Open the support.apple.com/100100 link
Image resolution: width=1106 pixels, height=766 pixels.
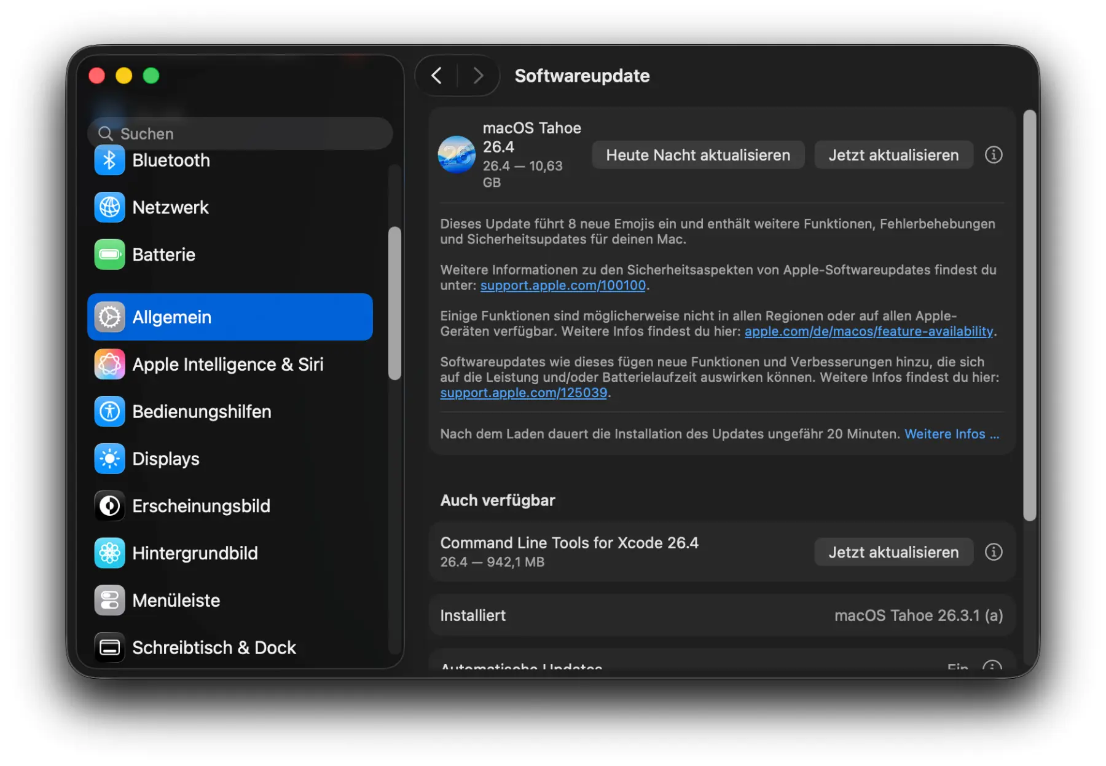point(562,285)
